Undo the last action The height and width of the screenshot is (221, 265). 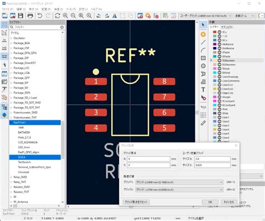point(40,16)
